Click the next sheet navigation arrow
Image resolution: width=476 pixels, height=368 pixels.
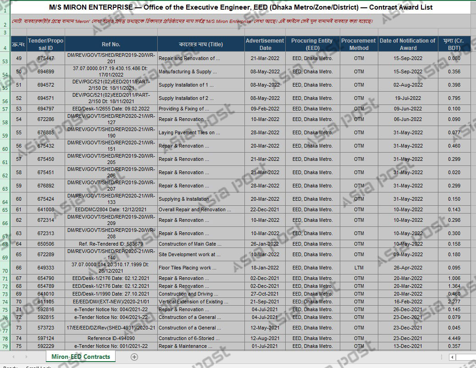click(26, 357)
